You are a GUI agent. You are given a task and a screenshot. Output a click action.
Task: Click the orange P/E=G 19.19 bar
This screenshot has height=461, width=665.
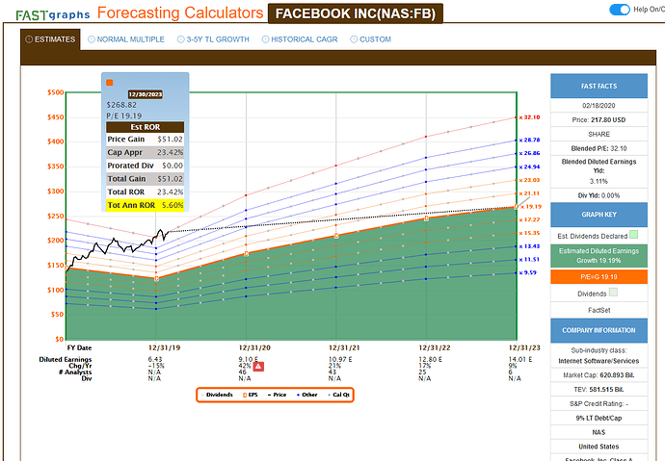pos(598,277)
